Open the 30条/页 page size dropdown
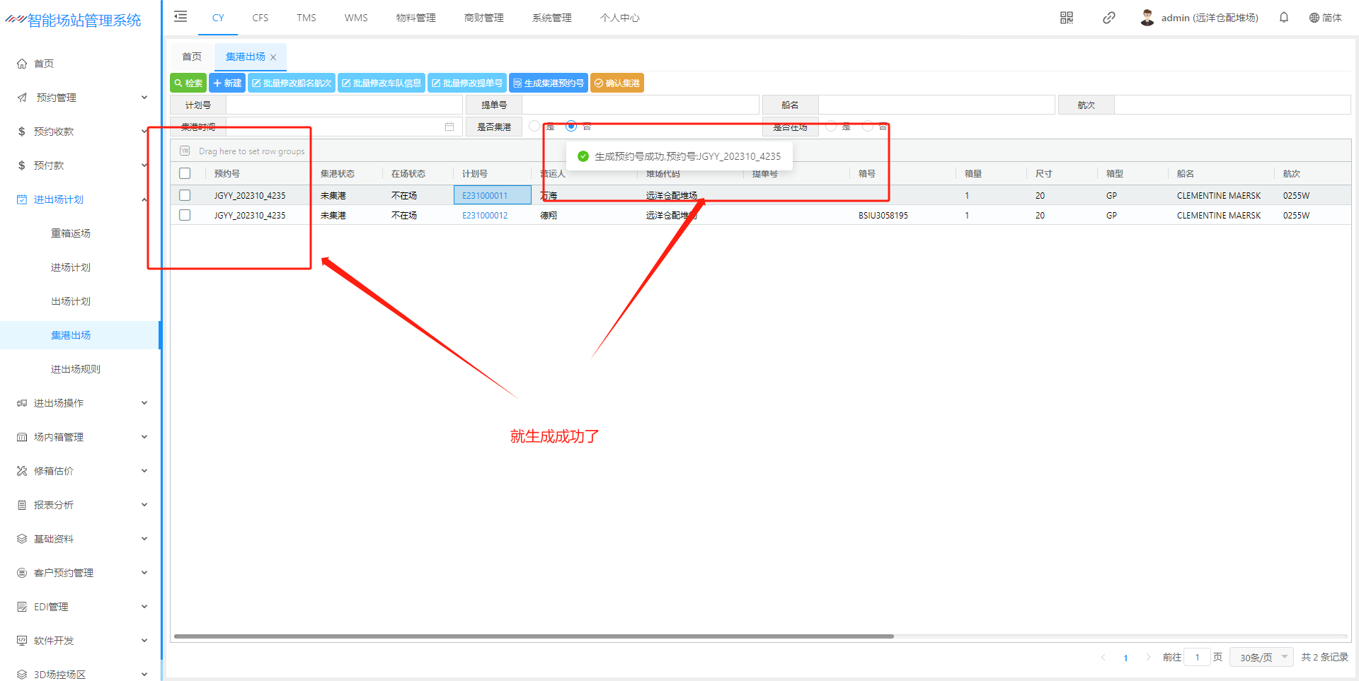The image size is (1359, 681). click(x=1261, y=658)
